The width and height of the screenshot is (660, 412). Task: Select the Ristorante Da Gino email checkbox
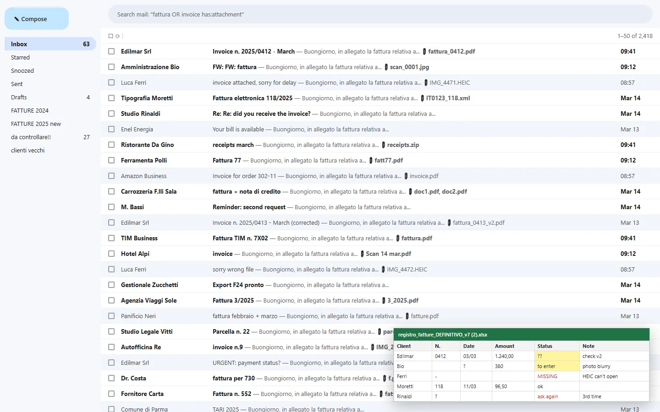click(111, 145)
